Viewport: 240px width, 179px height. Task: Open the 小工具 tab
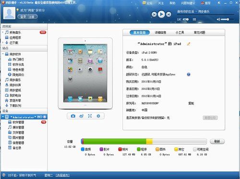click(x=180, y=33)
